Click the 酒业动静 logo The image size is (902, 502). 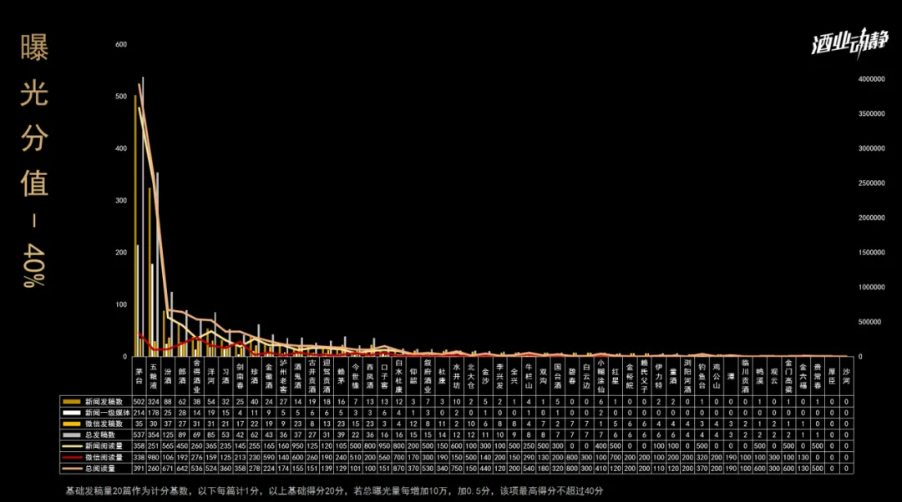849,43
